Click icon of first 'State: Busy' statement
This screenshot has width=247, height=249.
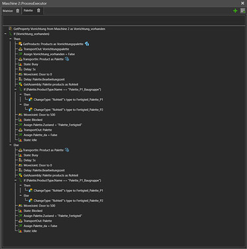coord(21,64)
